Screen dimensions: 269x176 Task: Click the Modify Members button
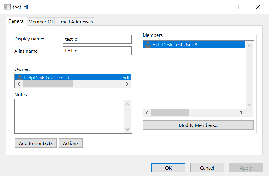[198, 125]
